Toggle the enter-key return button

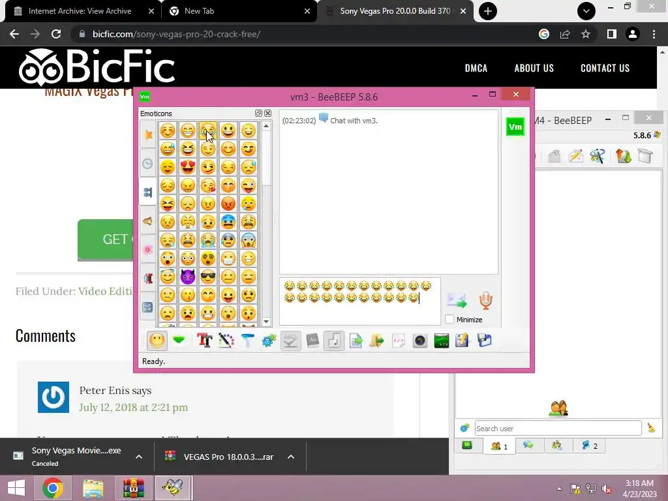pos(333,341)
